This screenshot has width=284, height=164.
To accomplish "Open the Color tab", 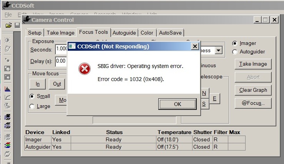I will pos(147,33).
